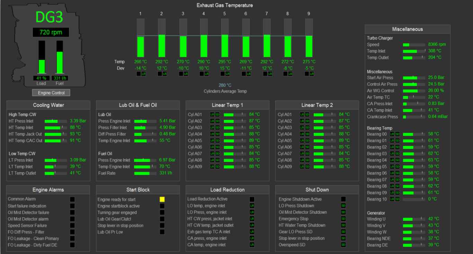Click the 280 °C cylinders average value
473x254 pixels.
(x=225, y=85)
